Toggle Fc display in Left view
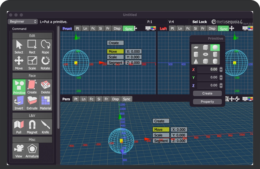The image size is (260, 169). pos(188,29)
